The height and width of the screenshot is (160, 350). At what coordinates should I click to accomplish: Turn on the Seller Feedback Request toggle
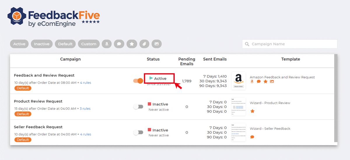pyautogui.click(x=138, y=132)
